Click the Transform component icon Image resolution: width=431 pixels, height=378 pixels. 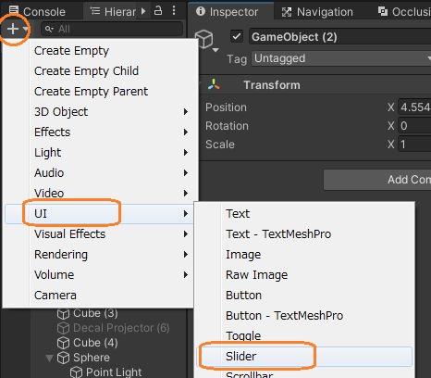click(x=214, y=84)
